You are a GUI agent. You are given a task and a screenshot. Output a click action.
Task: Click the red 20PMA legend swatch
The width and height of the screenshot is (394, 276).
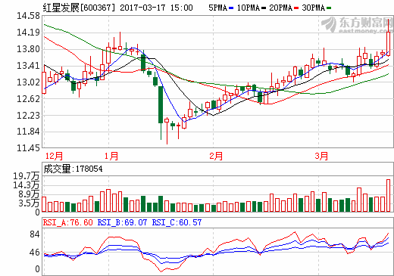point(296,8)
